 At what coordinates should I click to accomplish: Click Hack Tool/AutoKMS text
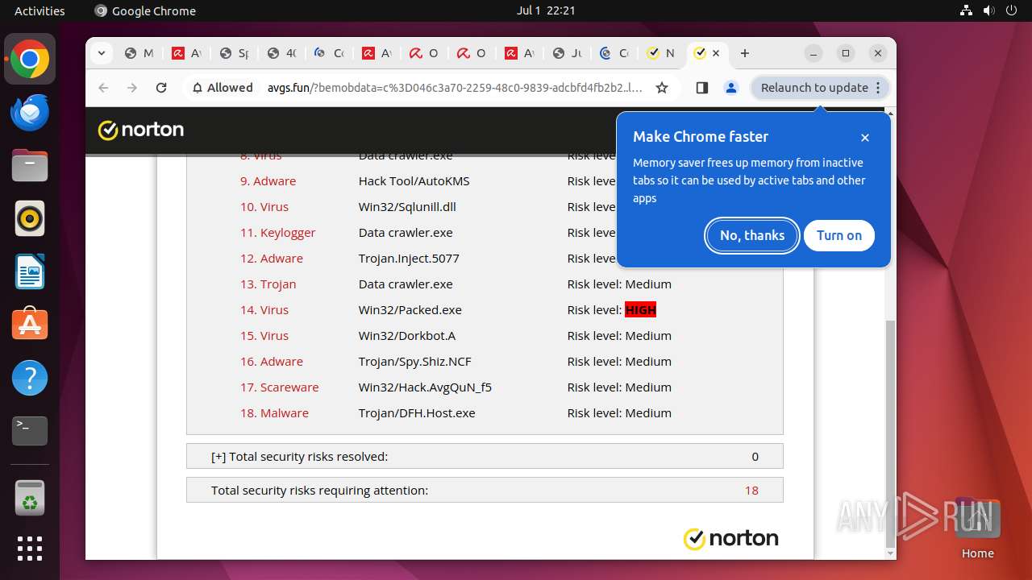414,180
